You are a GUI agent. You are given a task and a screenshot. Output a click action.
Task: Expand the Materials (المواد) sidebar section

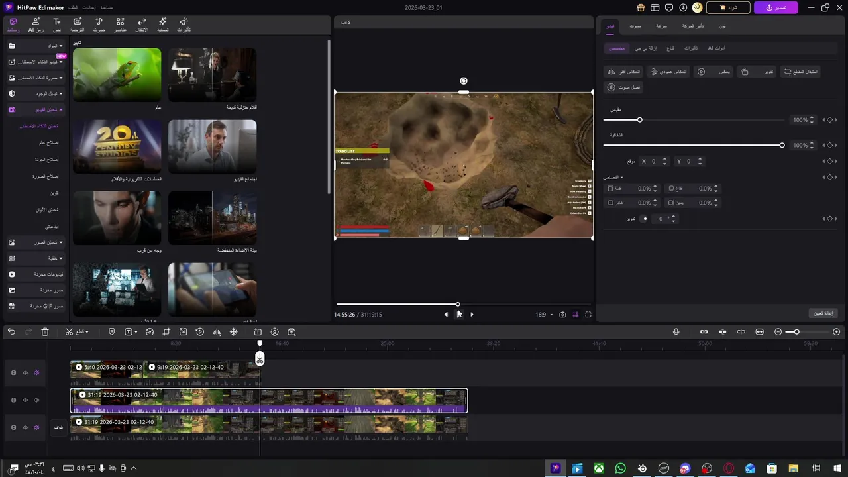[x=36, y=46]
